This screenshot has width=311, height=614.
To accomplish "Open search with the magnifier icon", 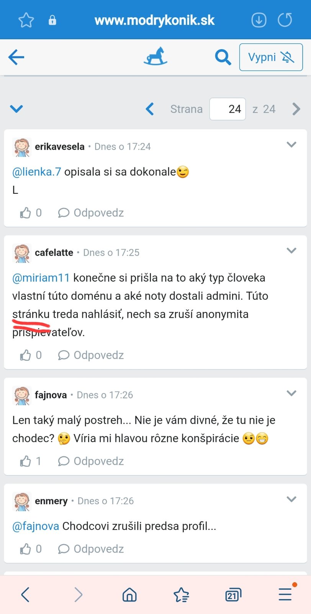I will click(223, 57).
